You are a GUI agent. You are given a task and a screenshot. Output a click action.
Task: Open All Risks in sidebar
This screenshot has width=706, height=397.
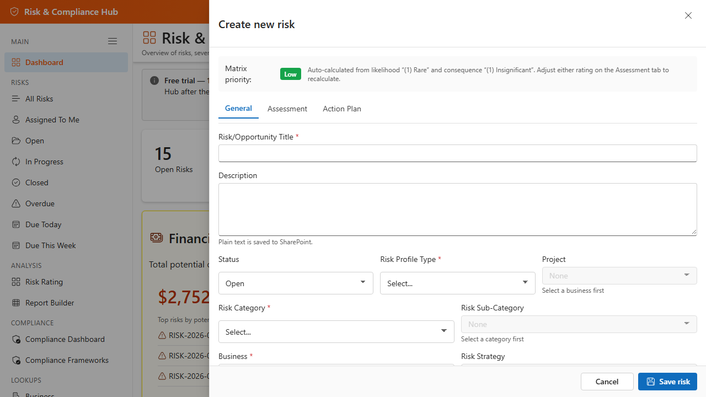point(66,99)
